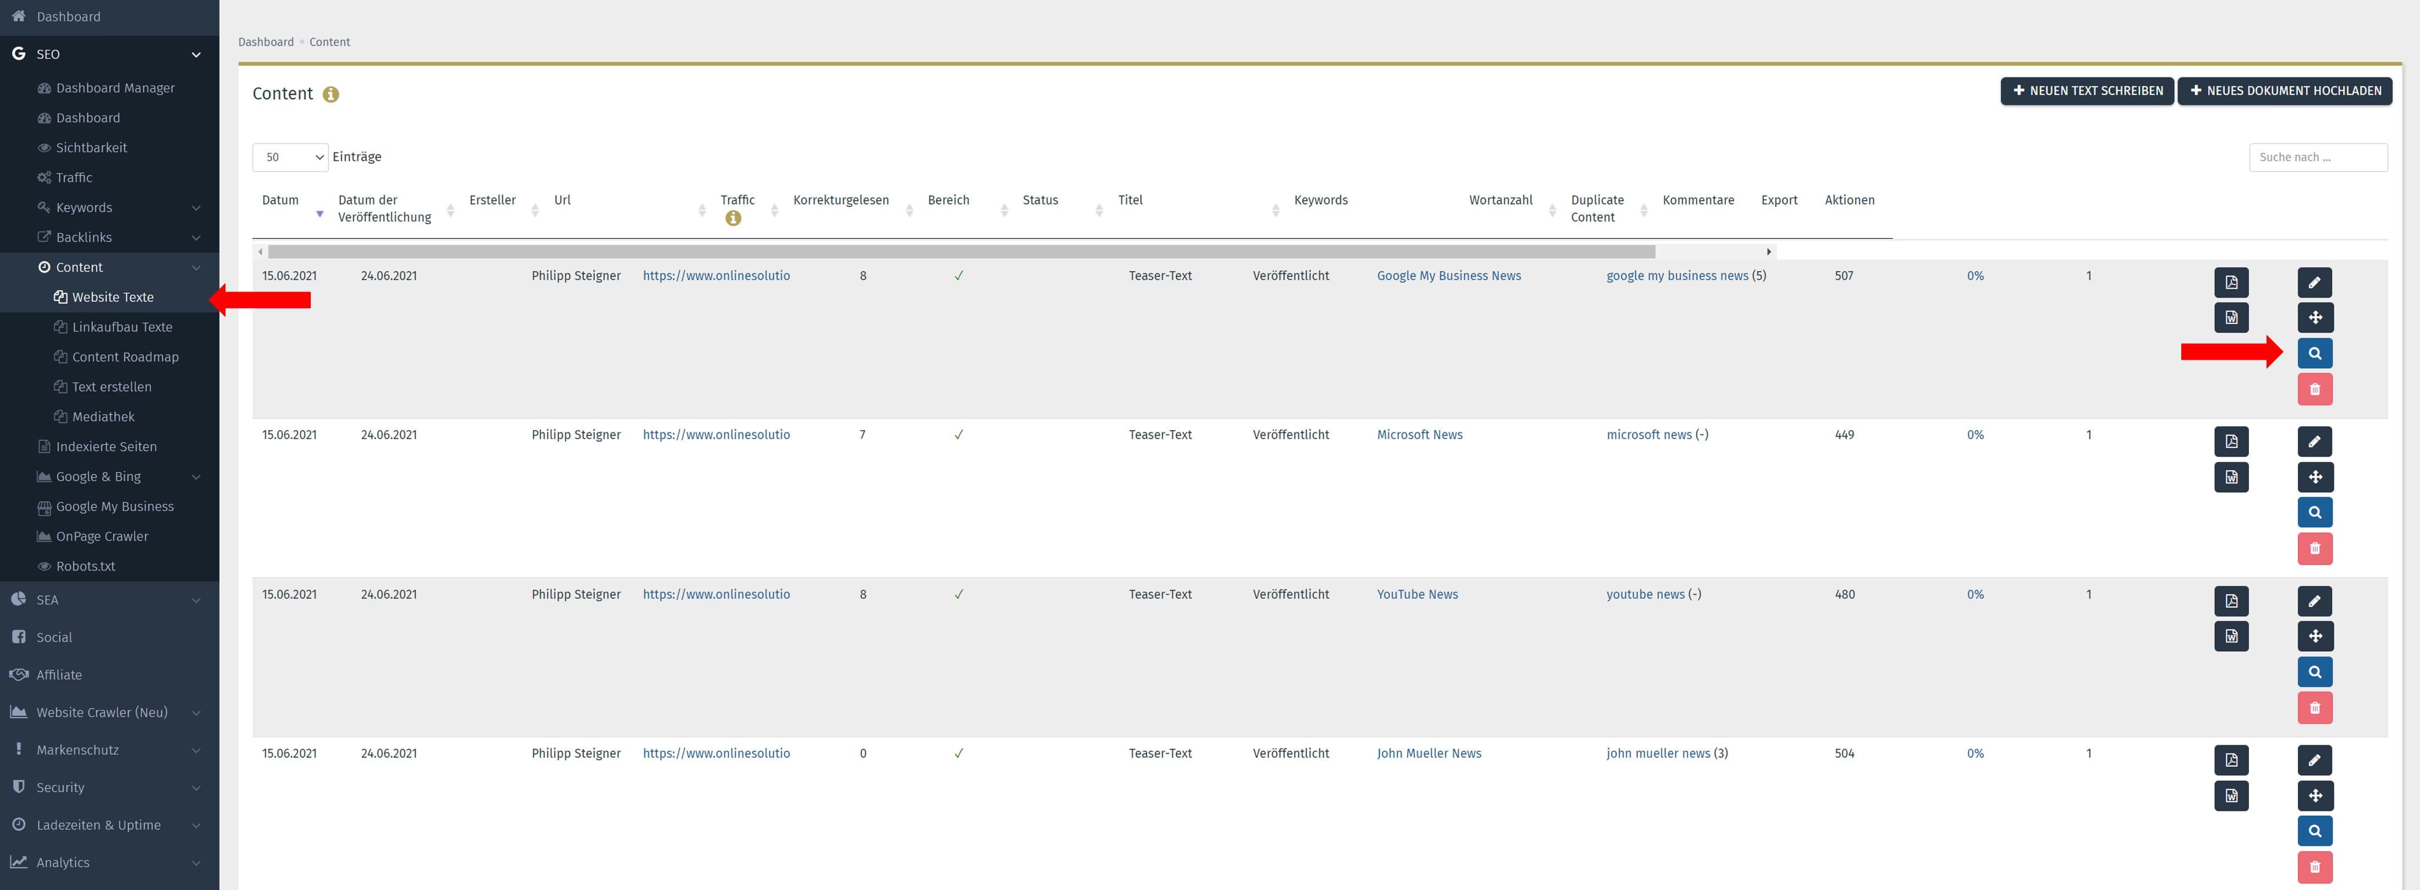Click Neues Dokument Hochladen button
Image resolution: width=2420 pixels, height=890 pixels.
pos(2285,91)
